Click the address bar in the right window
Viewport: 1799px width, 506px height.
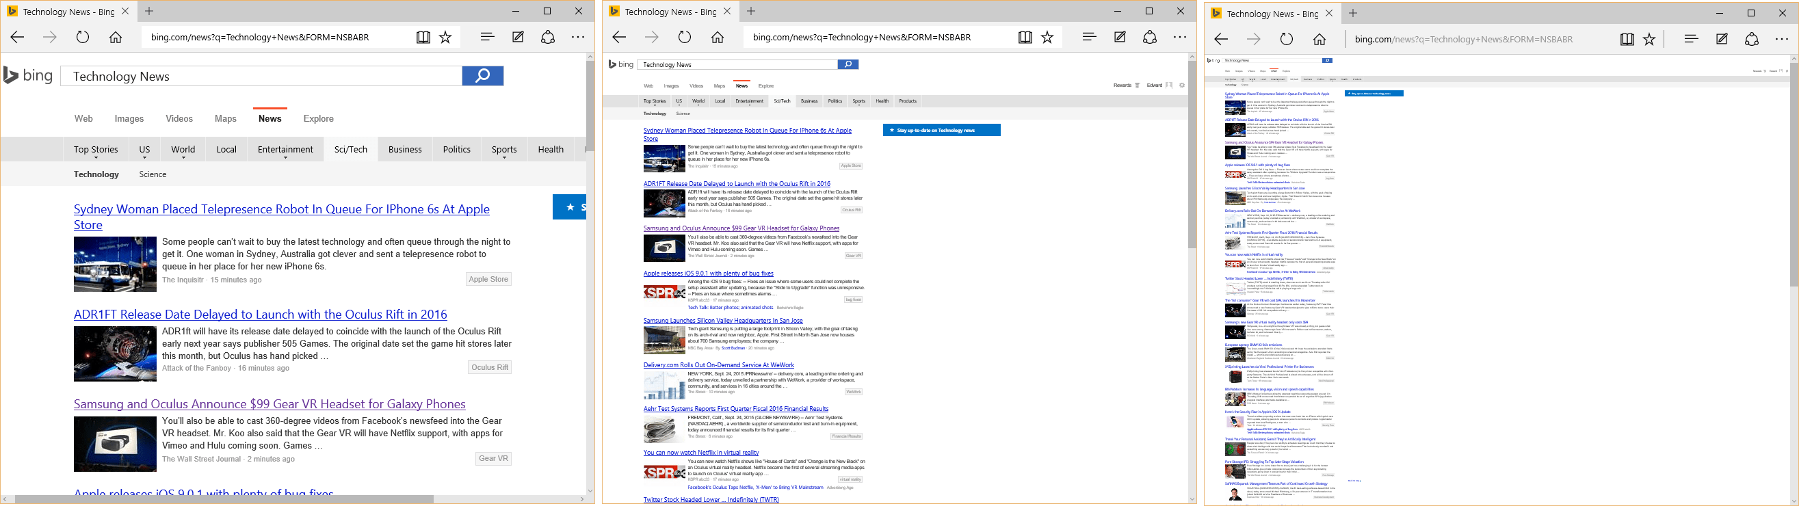click(x=1480, y=39)
